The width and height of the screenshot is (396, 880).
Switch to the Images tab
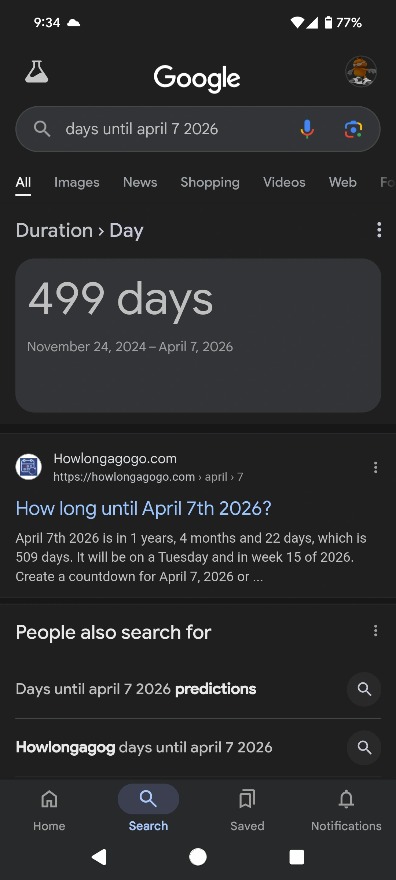(77, 182)
